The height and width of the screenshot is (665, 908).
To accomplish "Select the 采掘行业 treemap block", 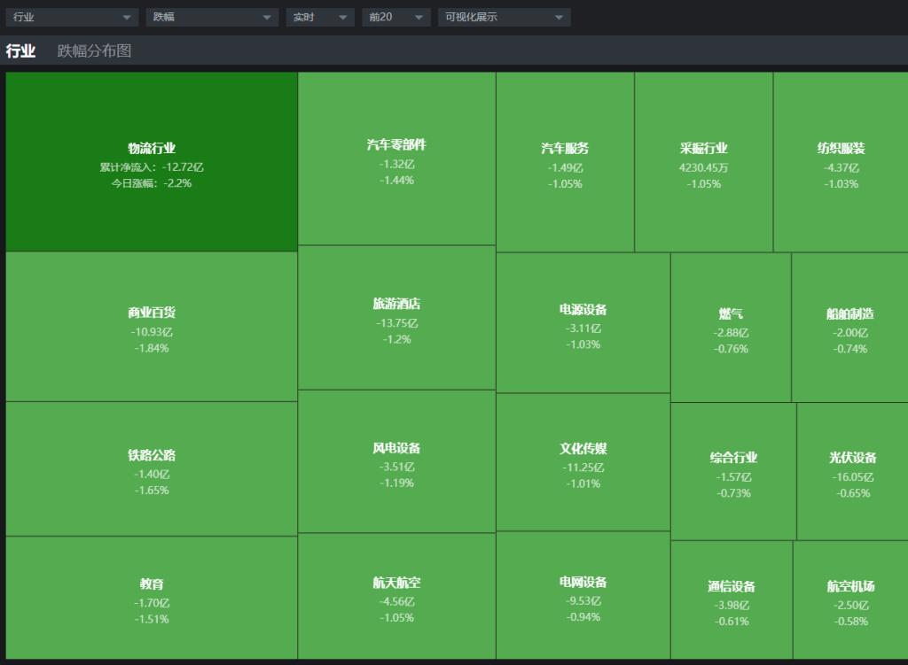I will [703, 162].
